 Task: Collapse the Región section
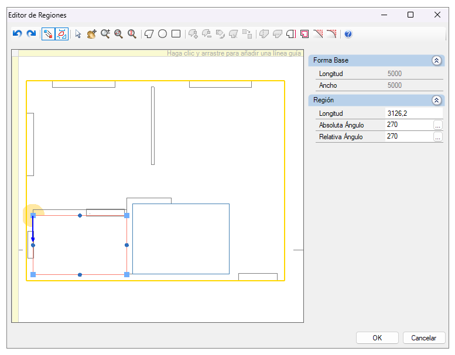pos(436,100)
